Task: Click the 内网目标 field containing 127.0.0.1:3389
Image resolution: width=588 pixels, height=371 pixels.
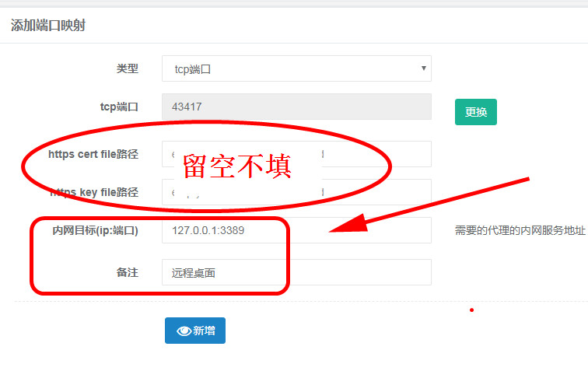Action: point(296,230)
